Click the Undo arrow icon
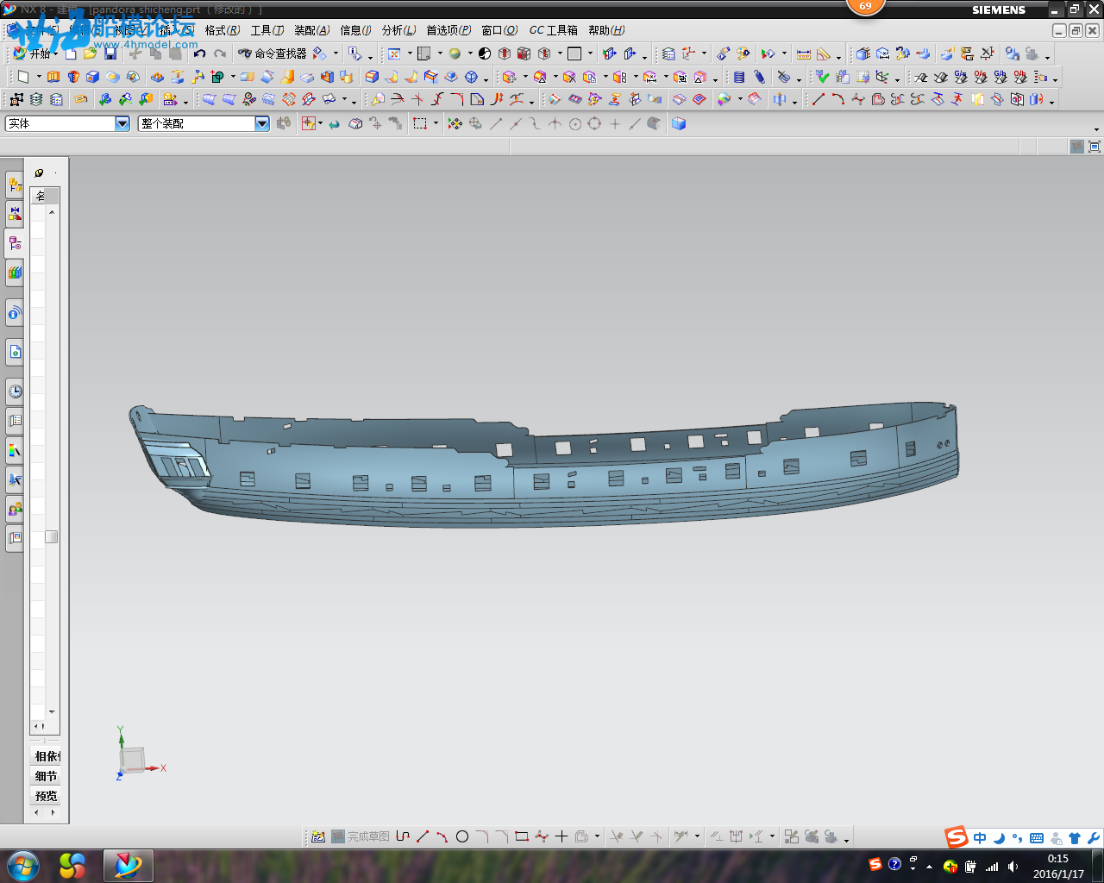This screenshot has width=1104, height=883. point(199,53)
